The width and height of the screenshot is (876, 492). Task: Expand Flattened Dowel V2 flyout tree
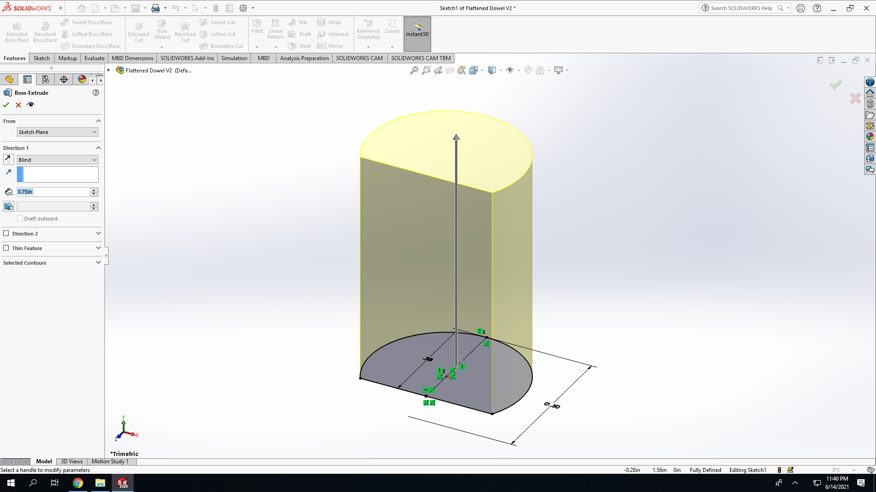coord(109,70)
